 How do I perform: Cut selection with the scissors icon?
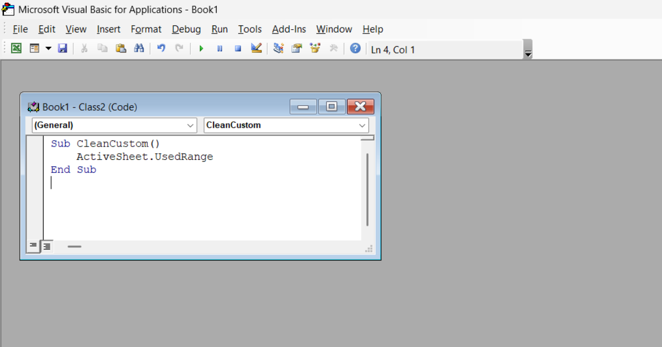click(x=84, y=48)
